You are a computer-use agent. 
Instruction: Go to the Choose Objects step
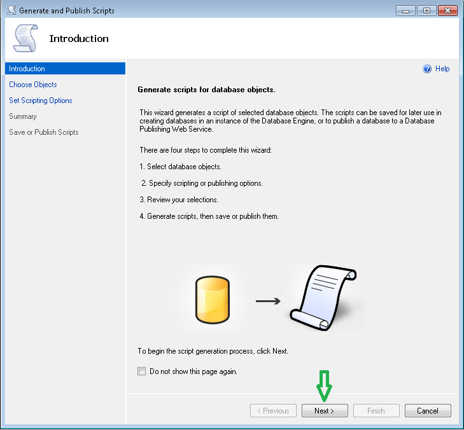[x=33, y=85]
